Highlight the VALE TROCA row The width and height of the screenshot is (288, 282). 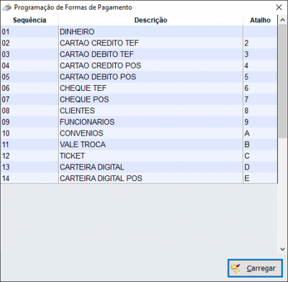pyautogui.click(x=139, y=145)
